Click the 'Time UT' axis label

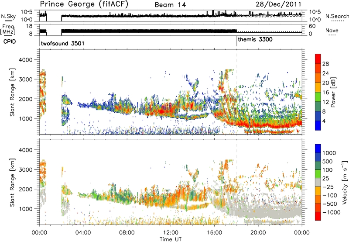171,239
